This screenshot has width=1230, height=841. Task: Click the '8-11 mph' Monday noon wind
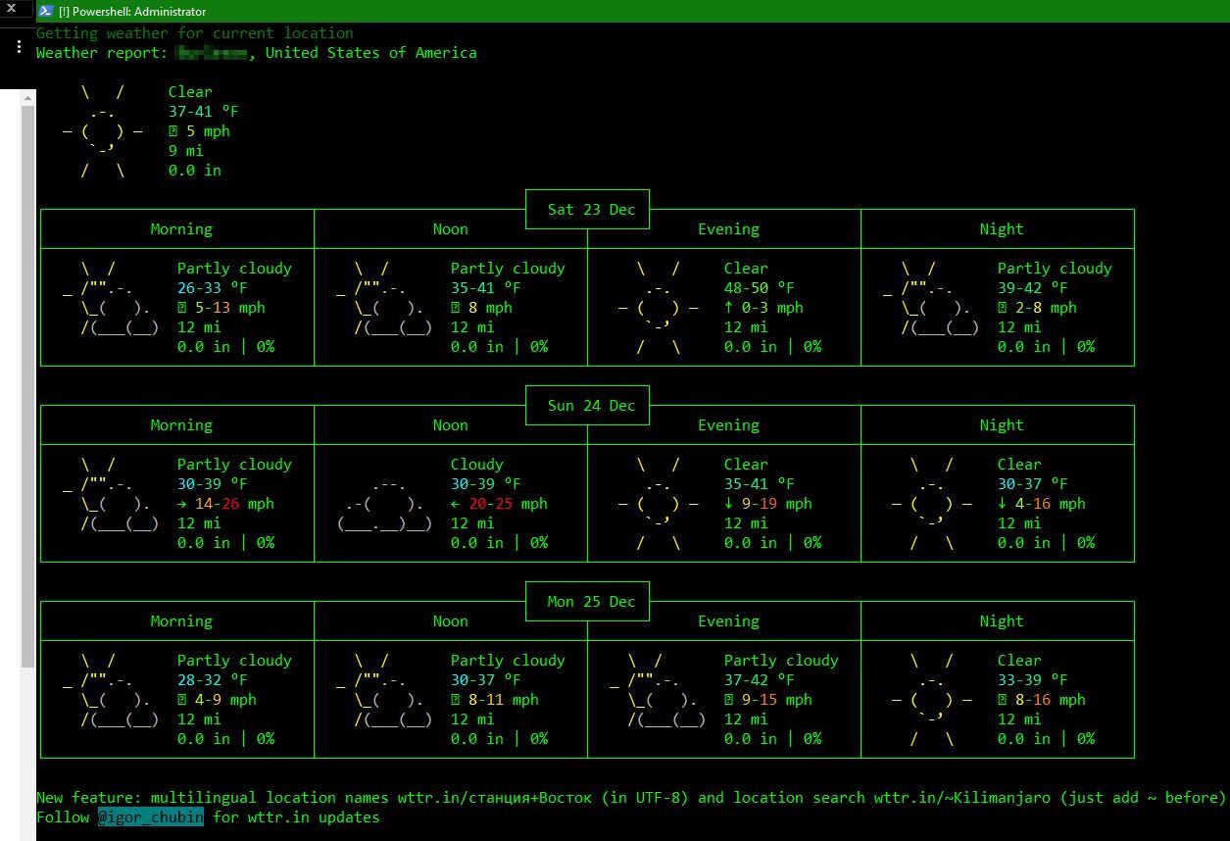pyautogui.click(x=504, y=700)
